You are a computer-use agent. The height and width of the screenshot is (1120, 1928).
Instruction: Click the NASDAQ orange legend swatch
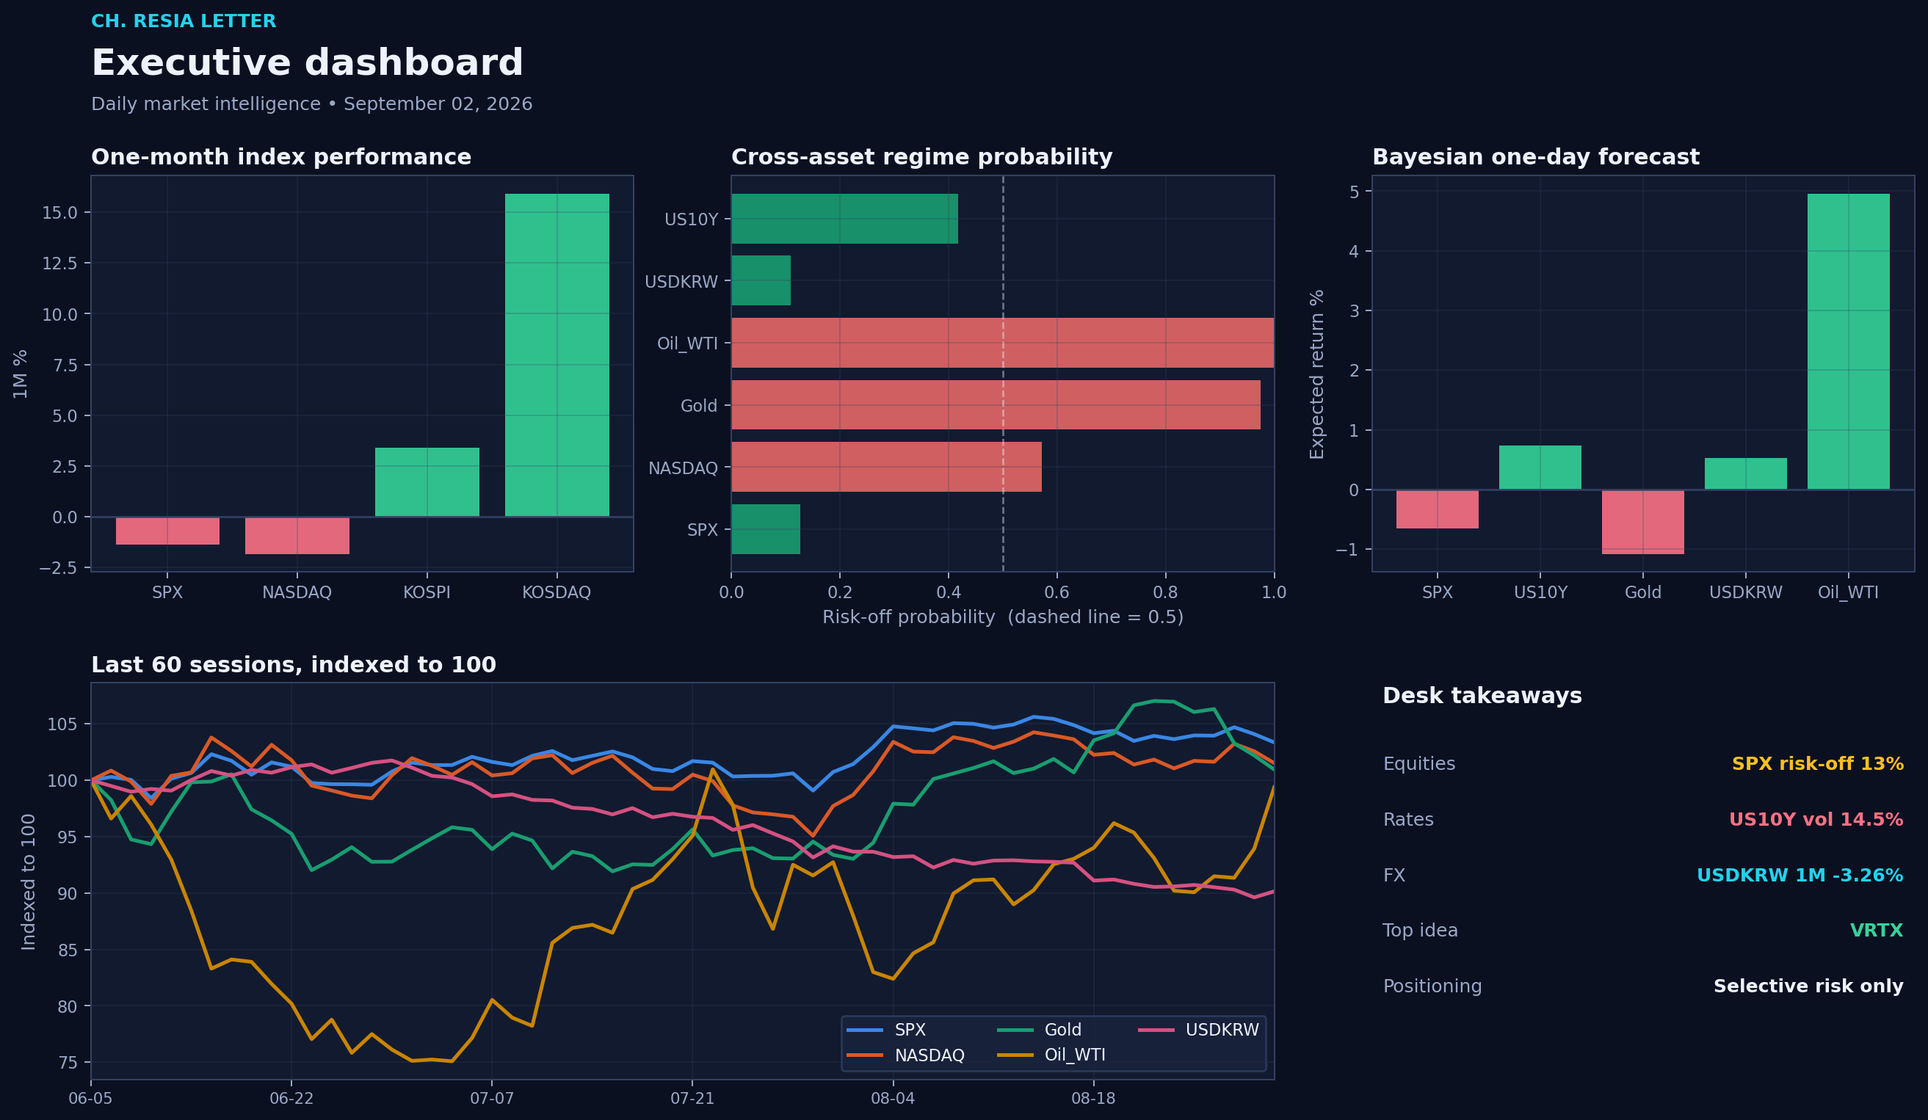pos(865,1055)
